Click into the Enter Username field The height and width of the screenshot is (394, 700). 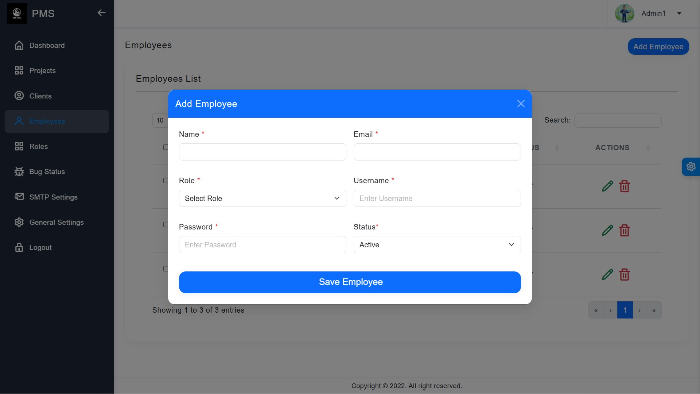click(x=437, y=198)
